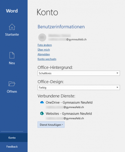Click the Abmelden link
Screen dimensions: 125x152
click(x=44, y=54)
